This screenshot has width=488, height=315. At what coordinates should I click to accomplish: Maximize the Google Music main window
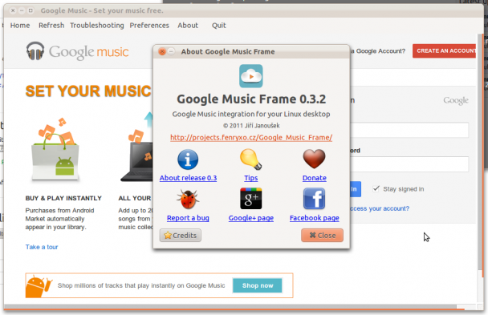[31, 10]
